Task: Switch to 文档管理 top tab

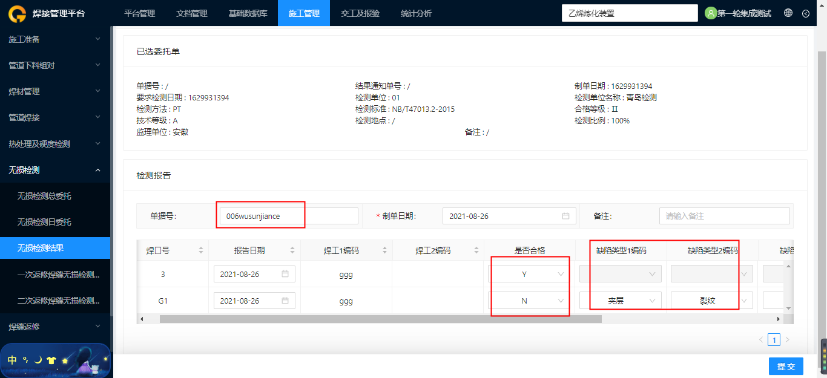Action: point(192,13)
